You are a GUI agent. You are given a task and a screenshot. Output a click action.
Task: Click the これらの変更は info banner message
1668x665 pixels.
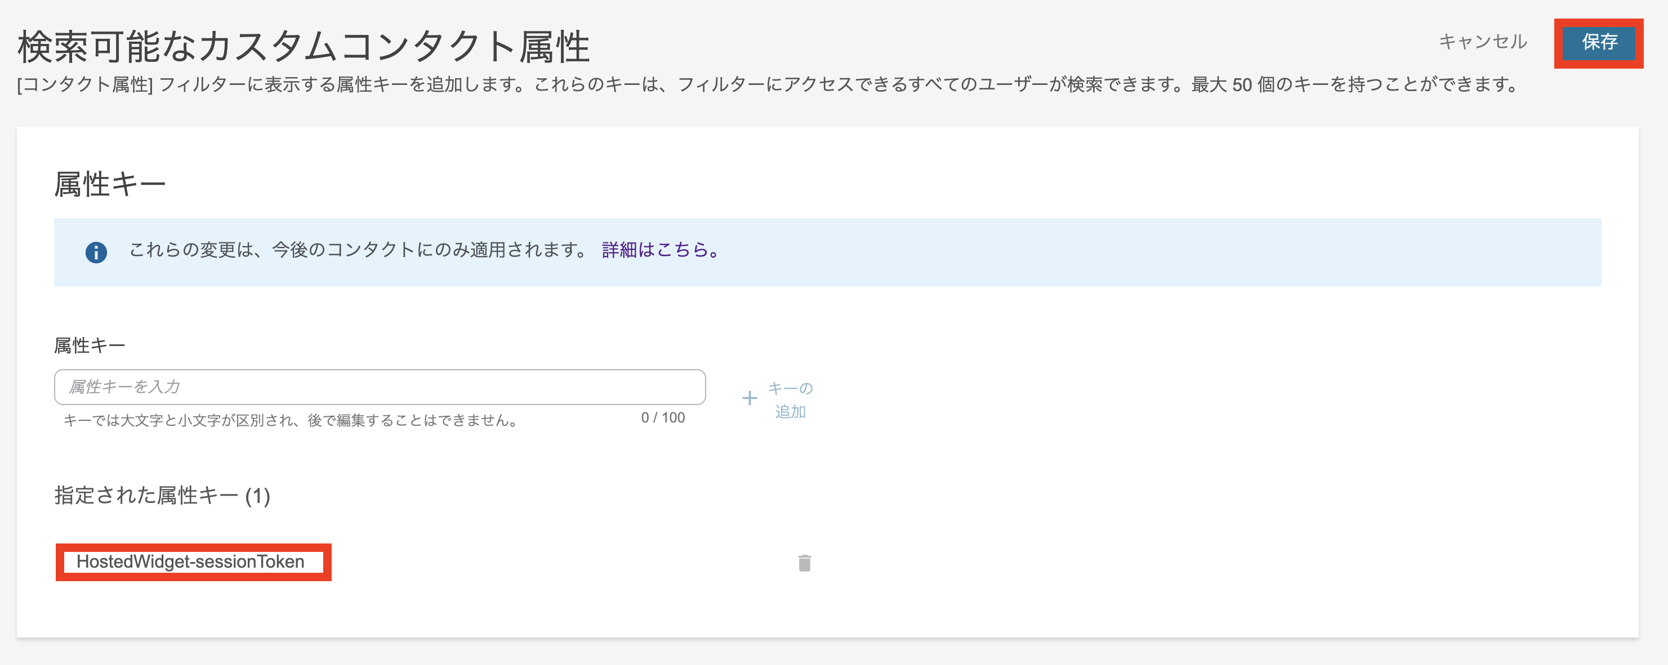(x=358, y=250)
